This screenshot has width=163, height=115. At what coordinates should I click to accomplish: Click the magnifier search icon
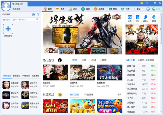[x=37, y=19]
